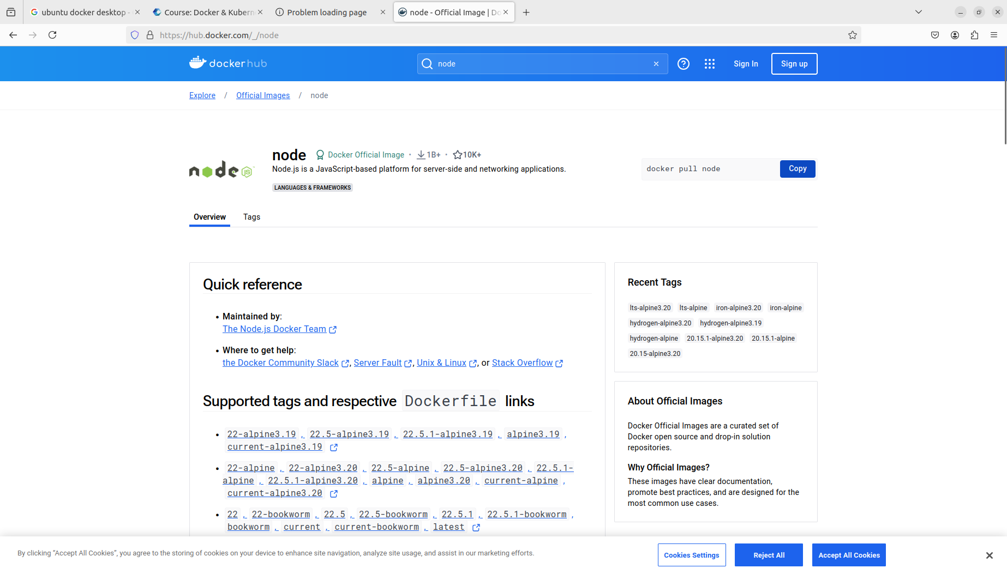Image resolution: width=1007 pixels, height=574 pixels.
Task: Switch to the Tags tab
Action: [x=251, y=217]
